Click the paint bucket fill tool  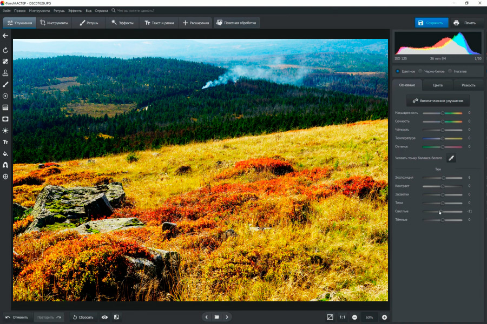(x=5, y=153)
